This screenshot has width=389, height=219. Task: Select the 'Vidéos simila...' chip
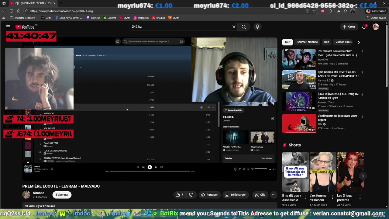pos(344,42)
